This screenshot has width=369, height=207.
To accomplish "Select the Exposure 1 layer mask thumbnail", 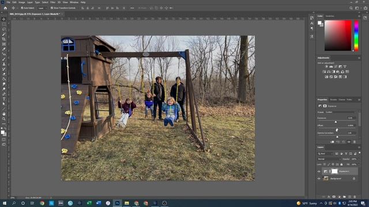I will [334, 171].
